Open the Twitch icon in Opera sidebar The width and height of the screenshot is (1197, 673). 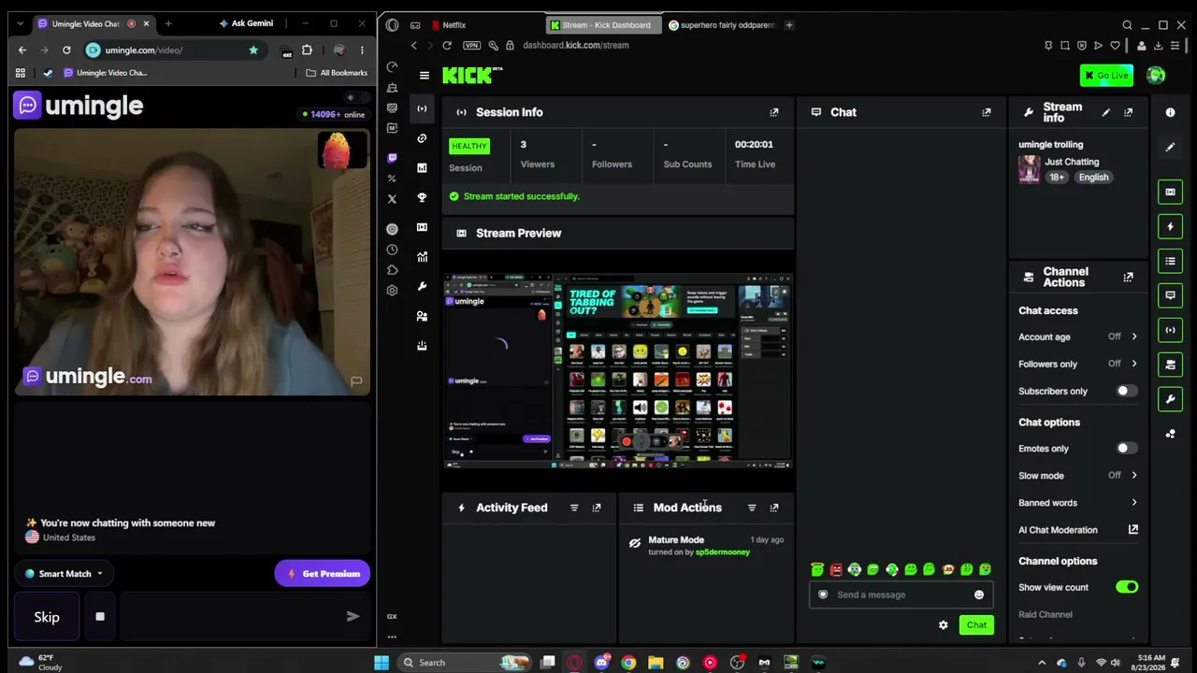392,158
